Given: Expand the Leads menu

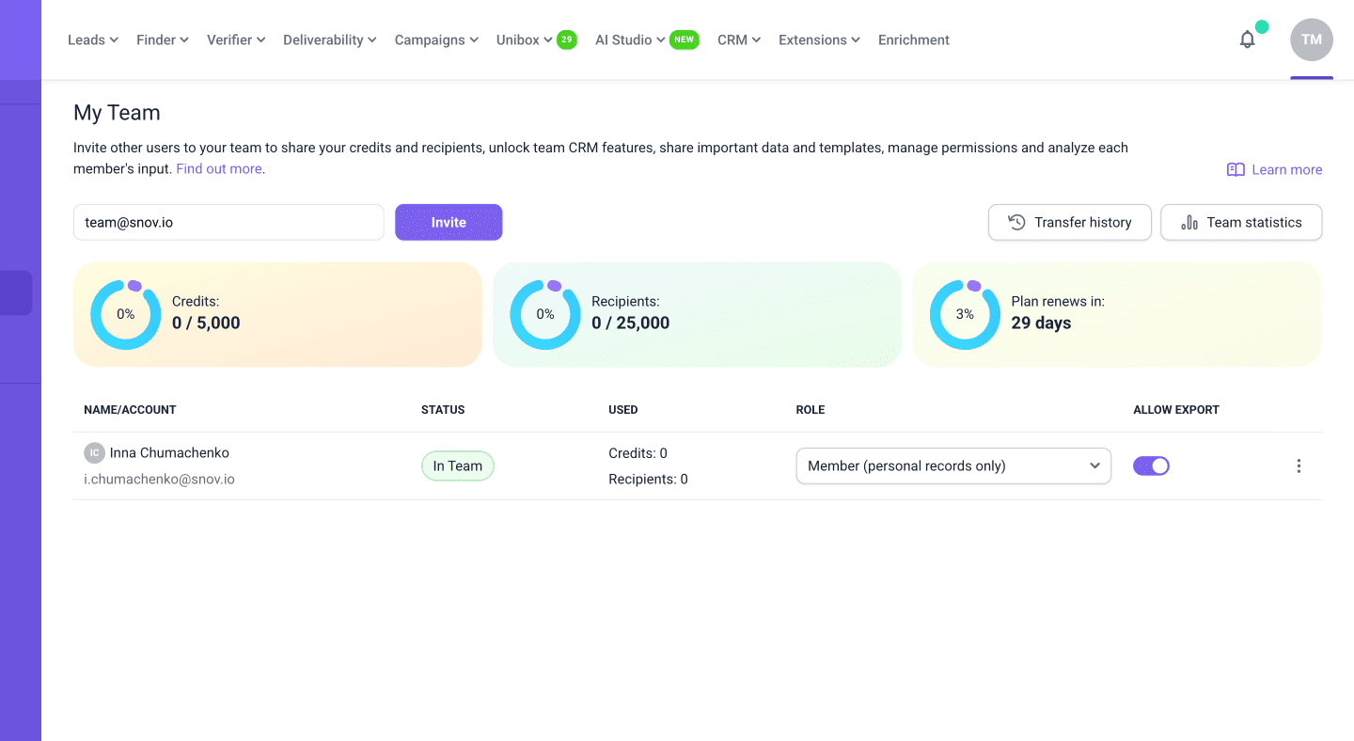Looking at the screenshot, I should (x=92, y=39).
